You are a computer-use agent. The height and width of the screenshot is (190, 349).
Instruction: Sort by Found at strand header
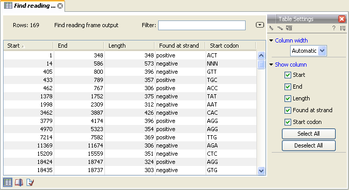[x=180, y=46]
